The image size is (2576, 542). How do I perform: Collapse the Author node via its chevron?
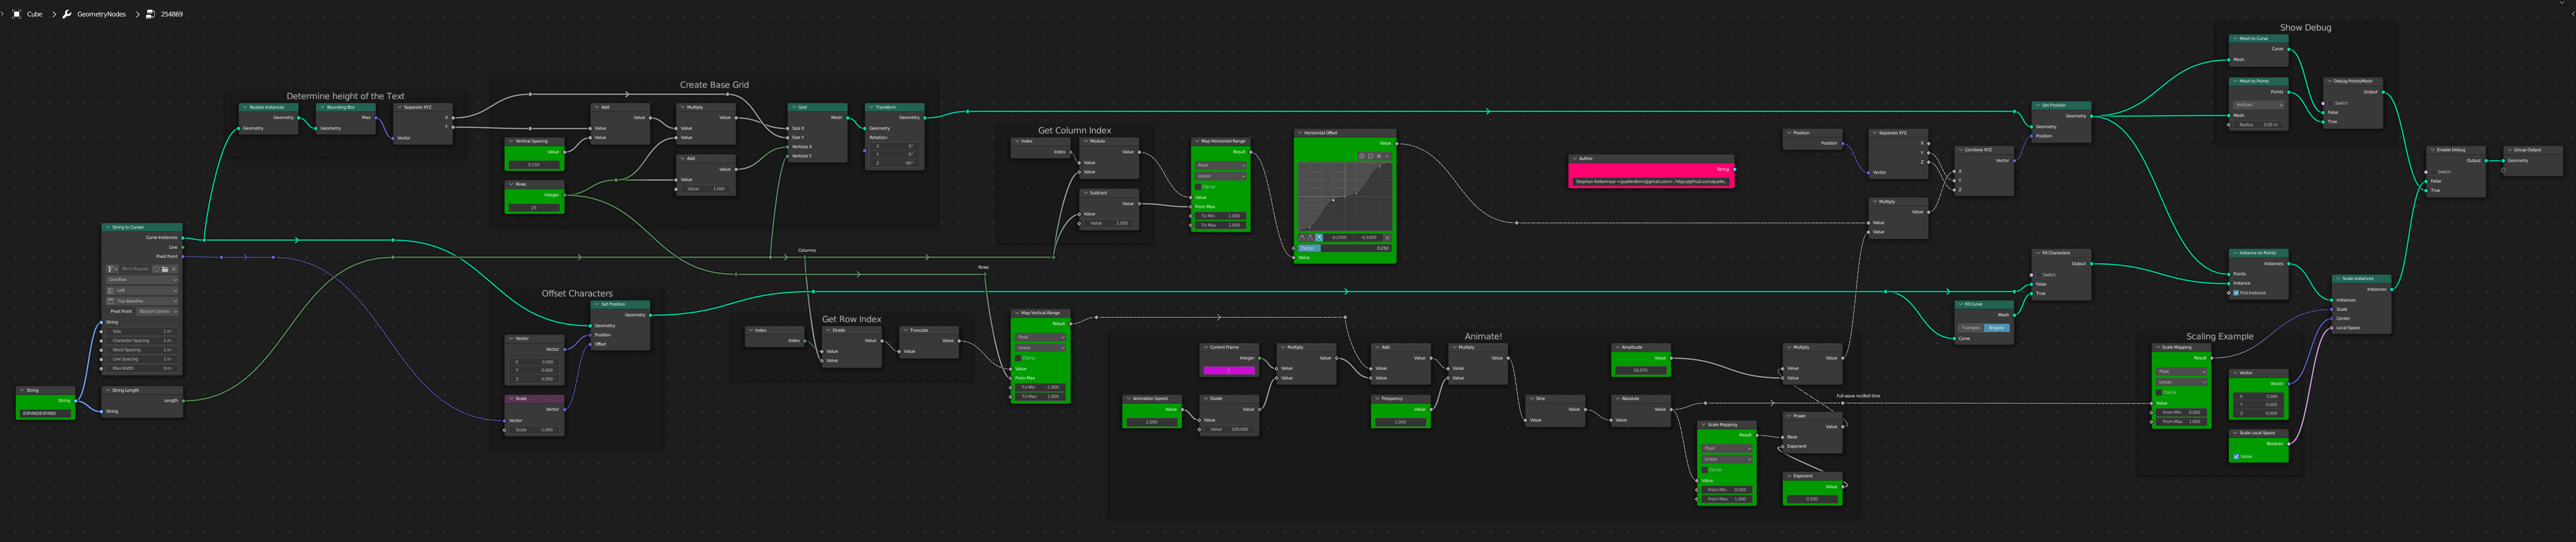[x=1575, y=158]
